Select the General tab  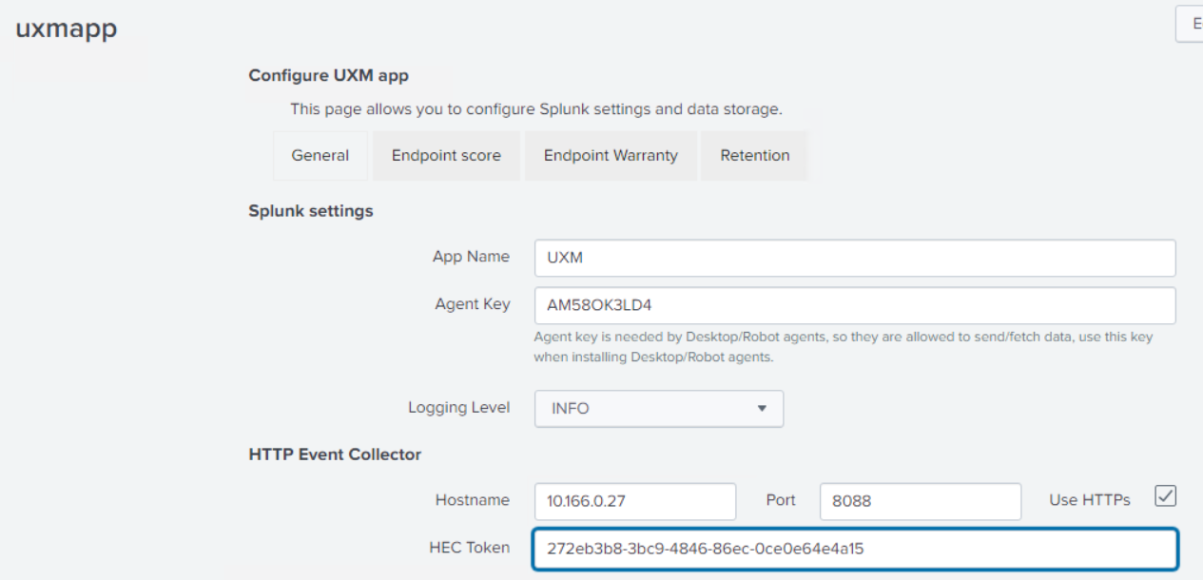coord(320,155)
